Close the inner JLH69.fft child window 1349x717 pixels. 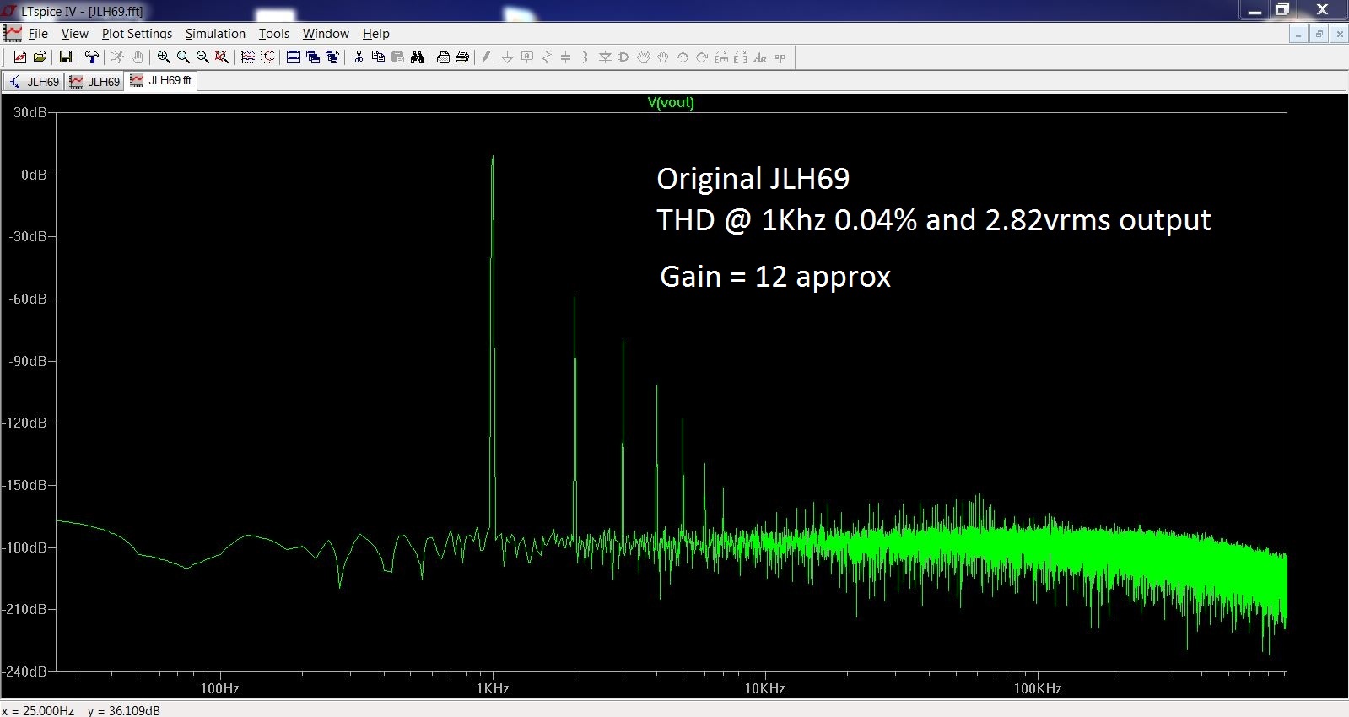(1339, 34)
